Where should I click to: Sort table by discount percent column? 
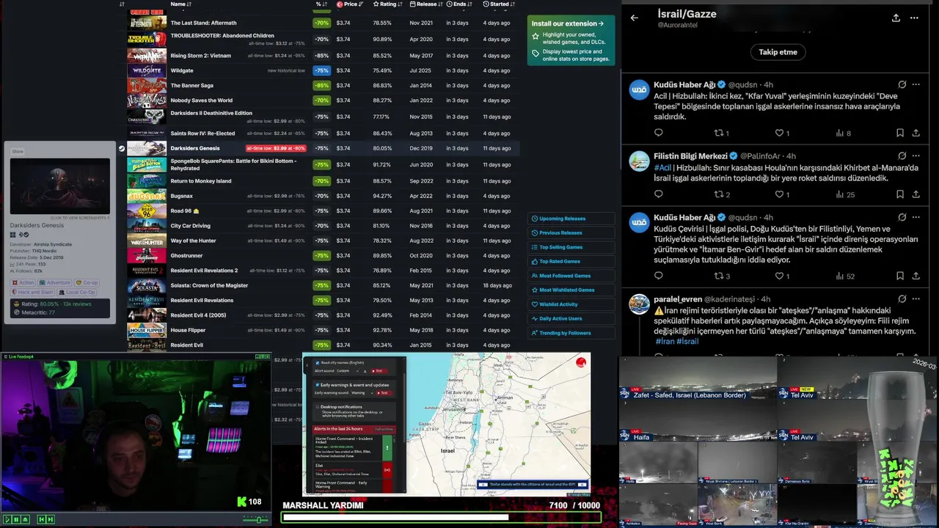point(321,4)
